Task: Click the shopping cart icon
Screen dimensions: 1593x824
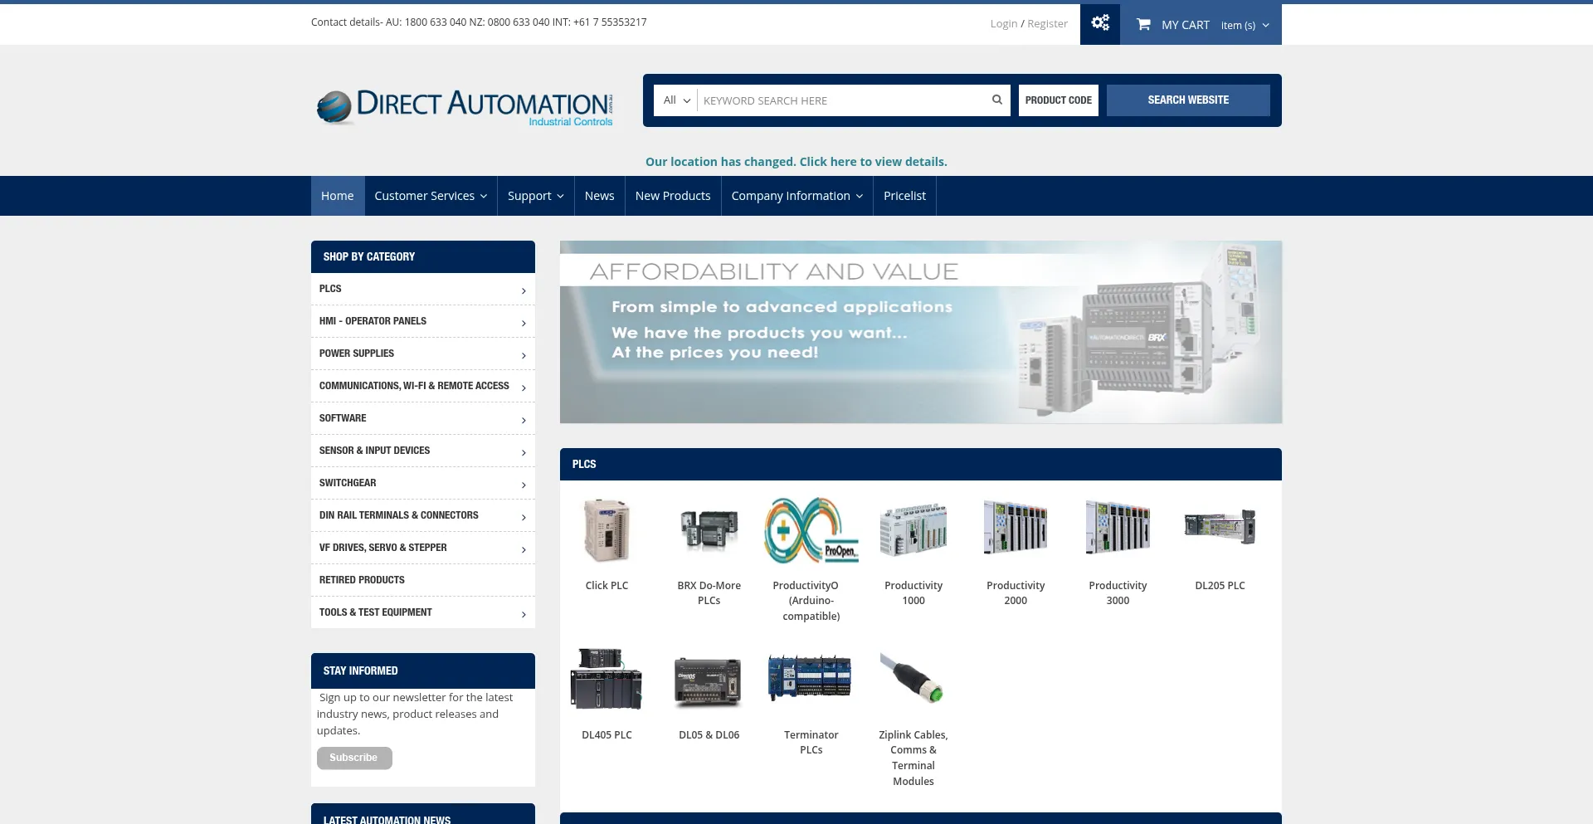Action: point(1142,25)
